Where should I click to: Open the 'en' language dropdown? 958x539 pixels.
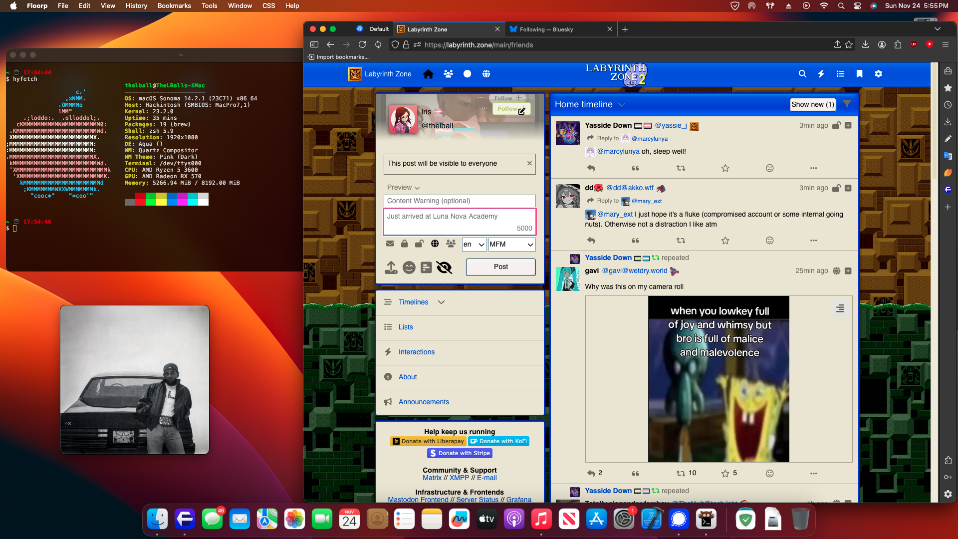(474, 244)
